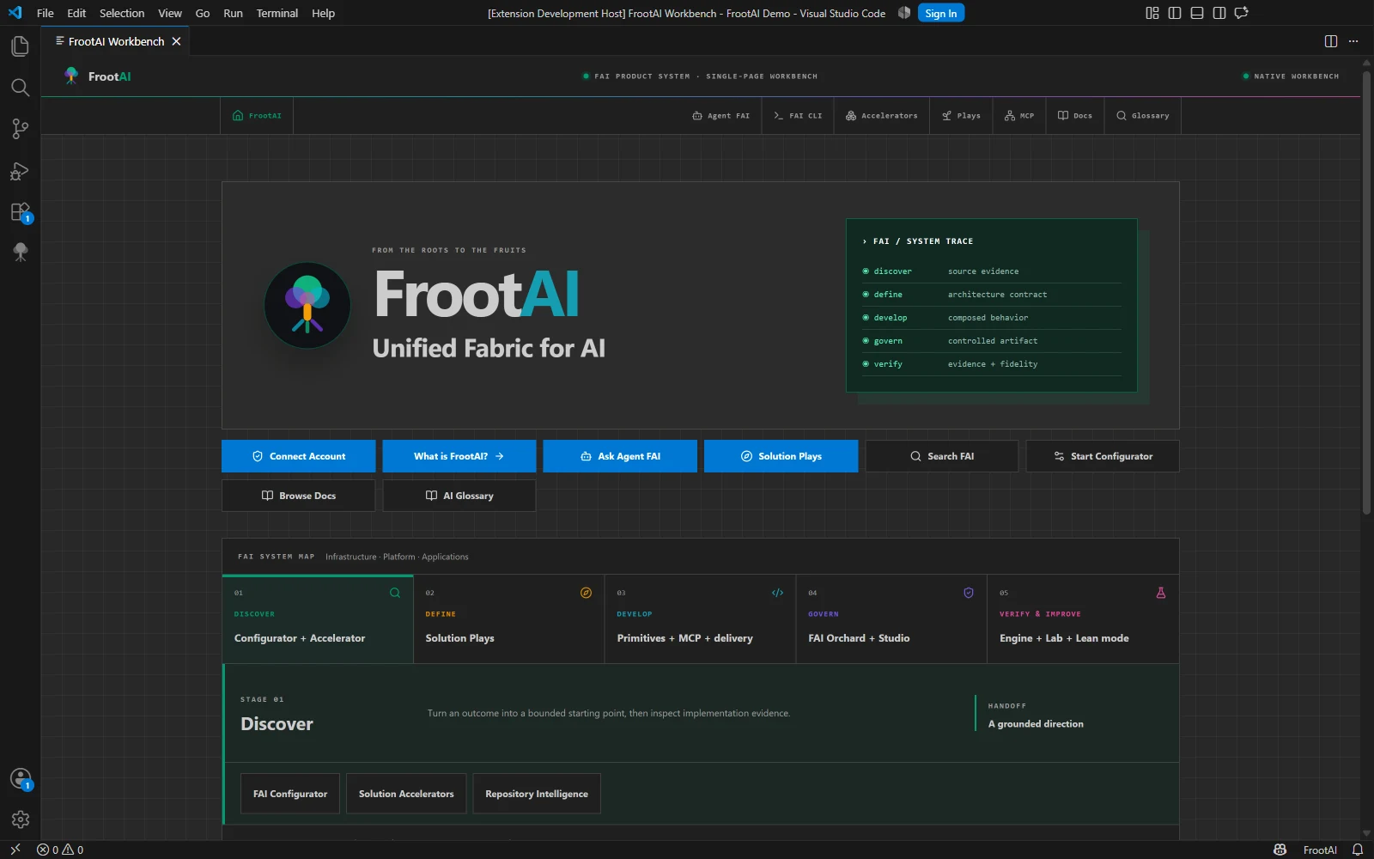Click the AI Glossary button
The height and width of the screenshot is (859, 1374).
(x=459, y=496)
